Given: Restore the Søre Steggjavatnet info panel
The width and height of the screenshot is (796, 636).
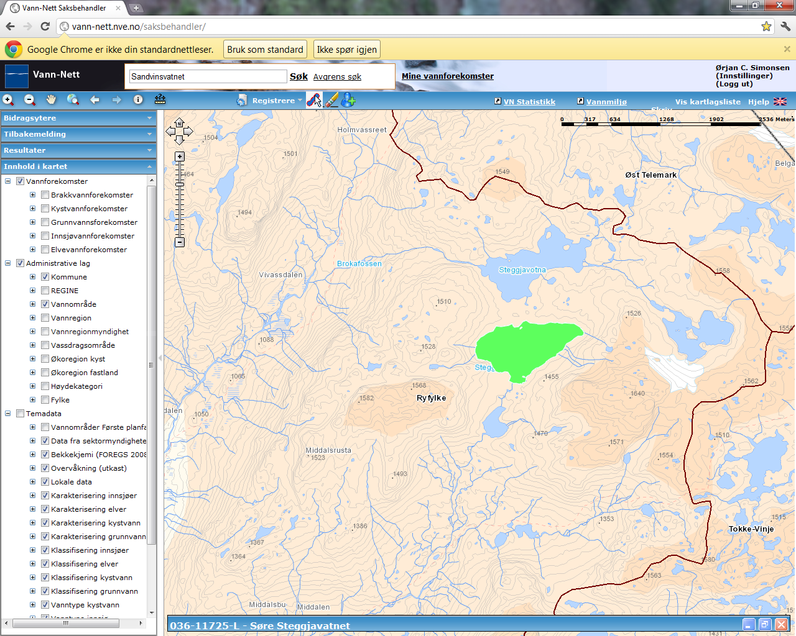Looking at the screenshot, I should [765, 625].
